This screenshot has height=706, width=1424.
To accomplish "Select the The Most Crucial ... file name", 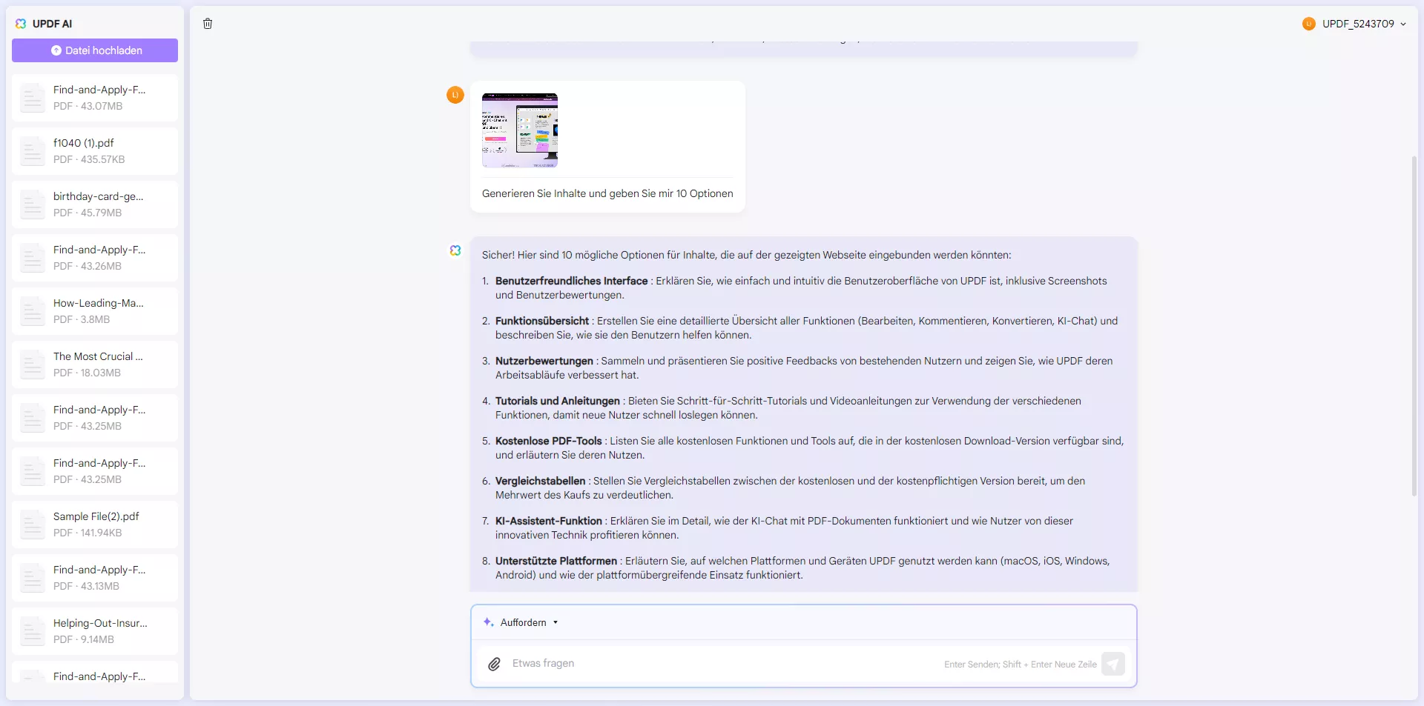I will point(98,356).
